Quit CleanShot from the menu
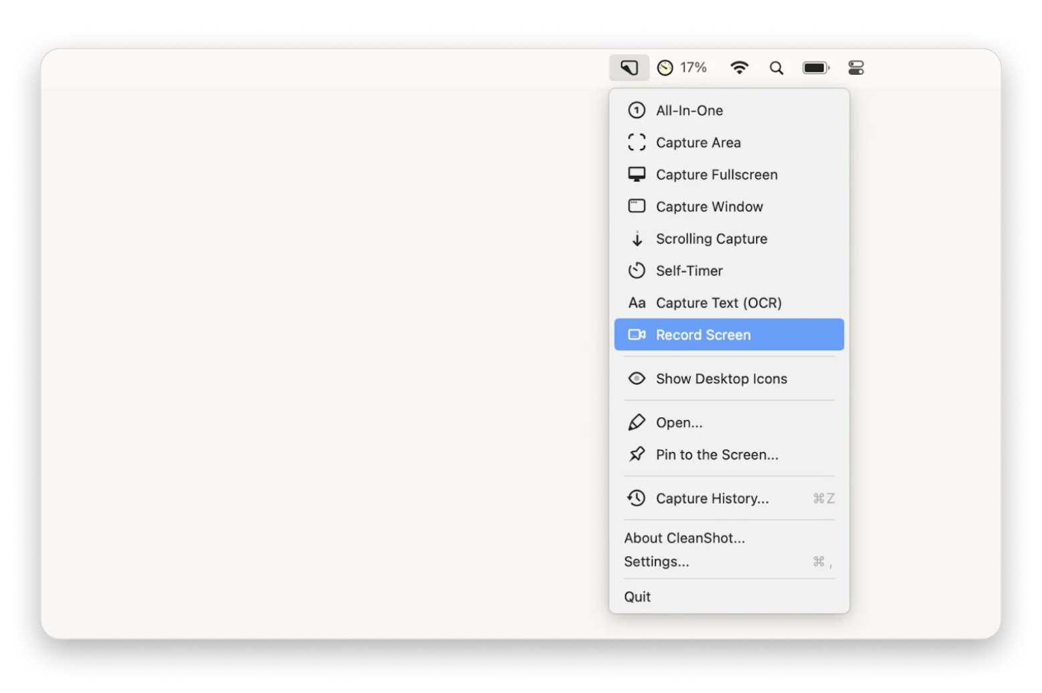 [x=729, y=597]
